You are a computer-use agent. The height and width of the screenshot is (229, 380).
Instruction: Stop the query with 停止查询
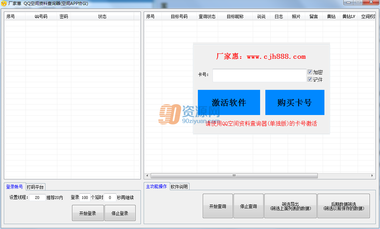tap(249, 206)
